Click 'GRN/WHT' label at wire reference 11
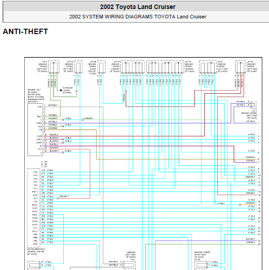Viewport: 269px width, 270px height. click(x=250, y=177)
